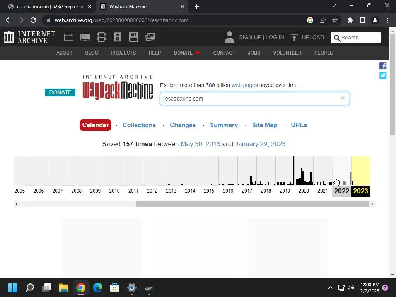
Task: Select year 2019 on timeline
Action: (285, 191)
